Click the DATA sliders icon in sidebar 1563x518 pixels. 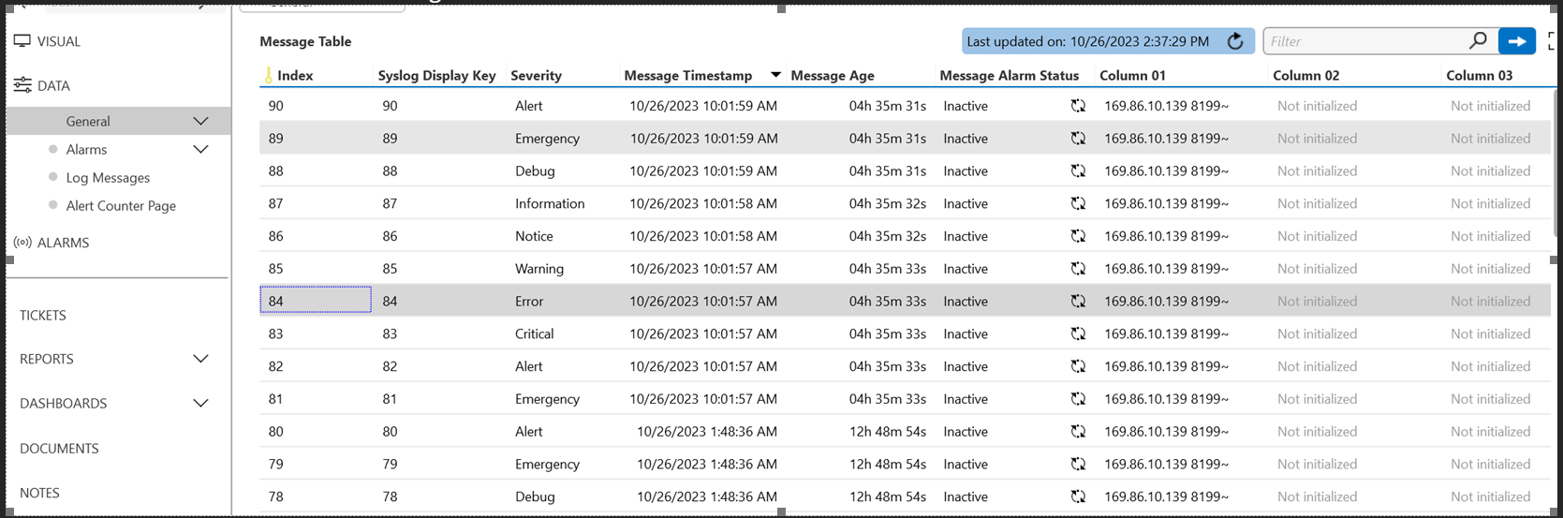(x=22, y=85)
